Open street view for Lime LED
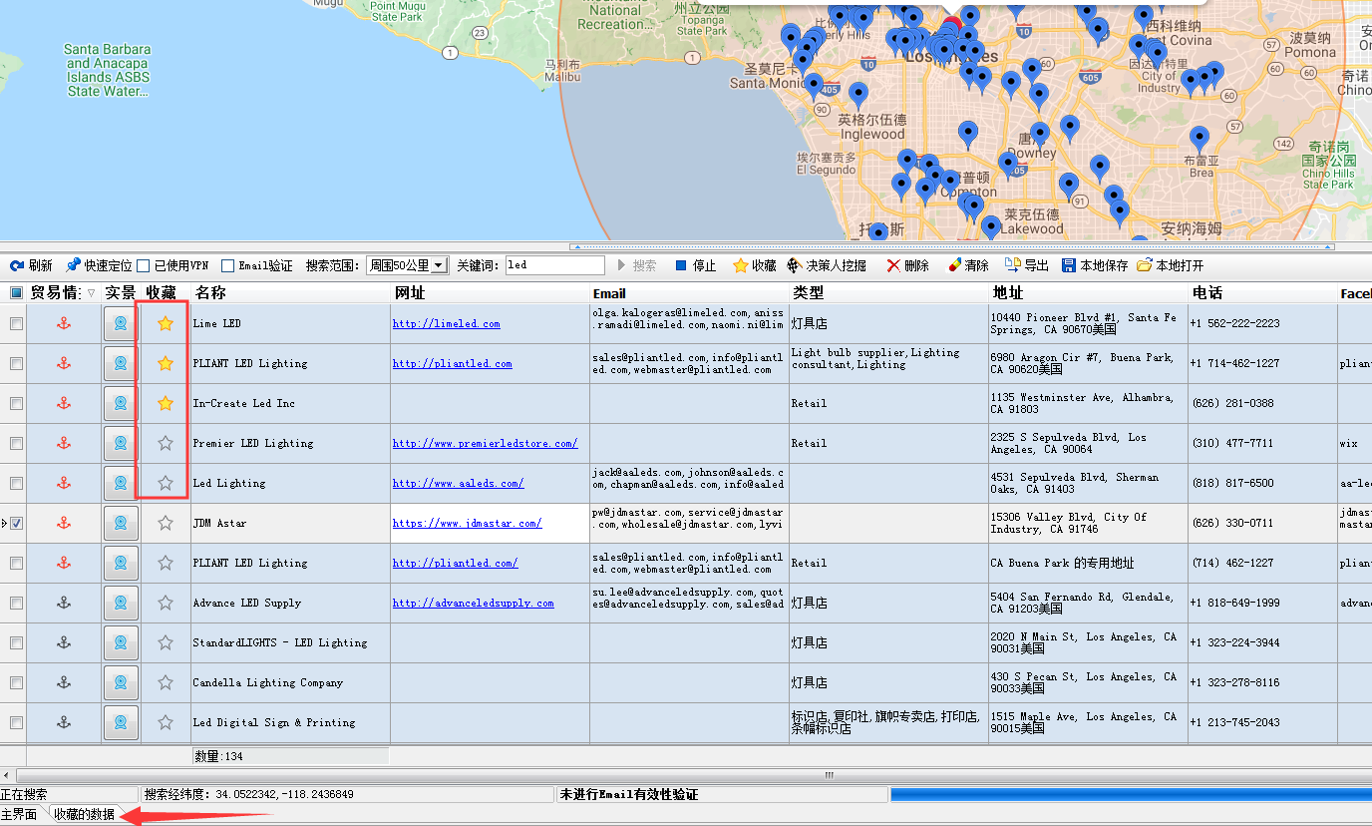This screenshot has width=1372, height=826. (121, 323)
